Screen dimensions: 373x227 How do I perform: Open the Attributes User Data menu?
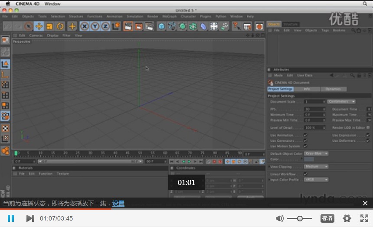pos(305,75)
